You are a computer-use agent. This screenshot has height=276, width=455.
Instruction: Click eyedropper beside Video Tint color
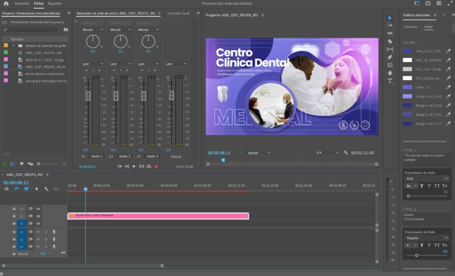[x=448, y=87]
